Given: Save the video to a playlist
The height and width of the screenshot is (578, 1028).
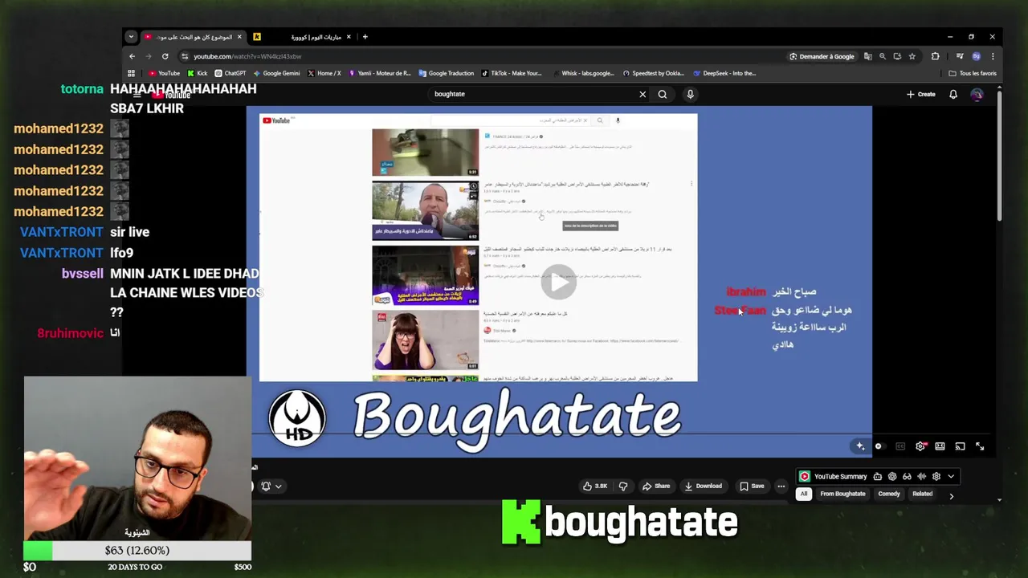Looking at the screenshot, I should coord(753,486).
